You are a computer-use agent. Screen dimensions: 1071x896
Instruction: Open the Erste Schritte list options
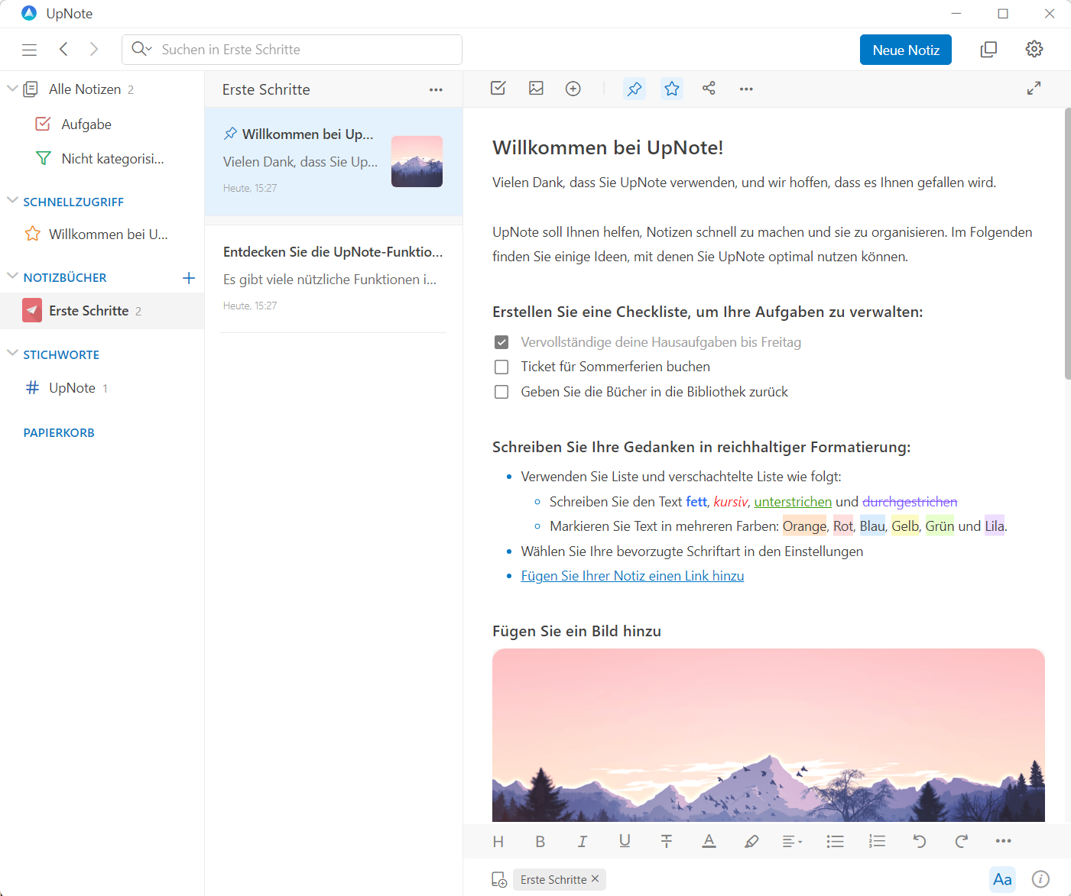[x=436, y=90]
